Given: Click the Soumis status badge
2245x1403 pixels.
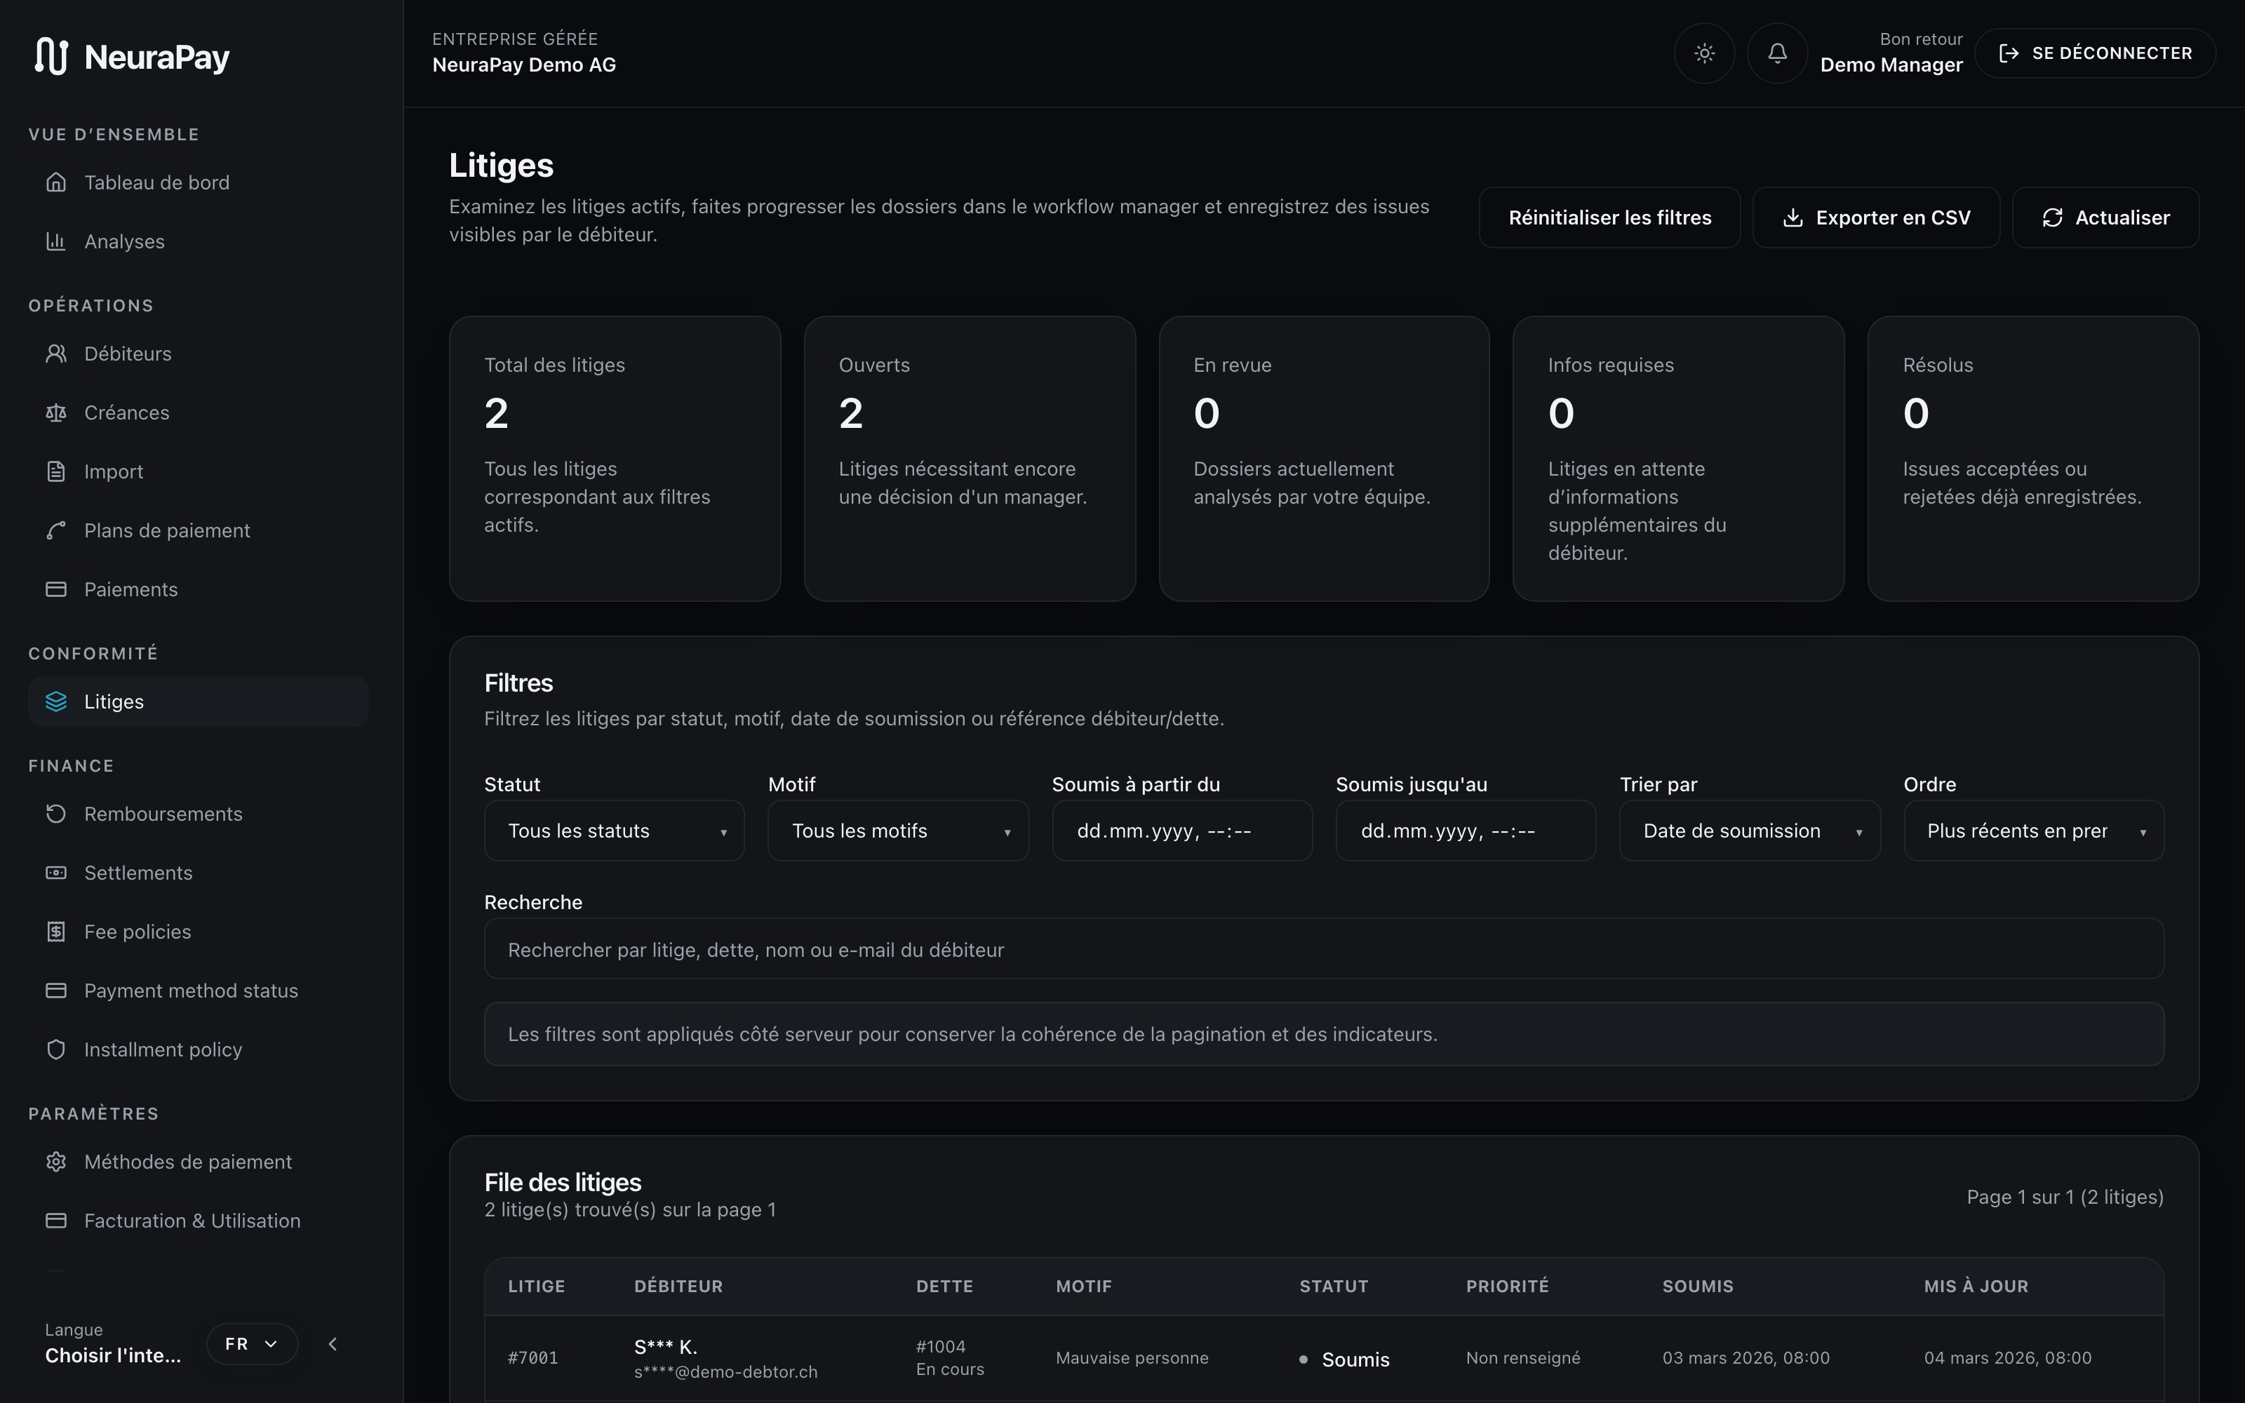Looking at the screenshot, I should click(x=1344, y=1360).
